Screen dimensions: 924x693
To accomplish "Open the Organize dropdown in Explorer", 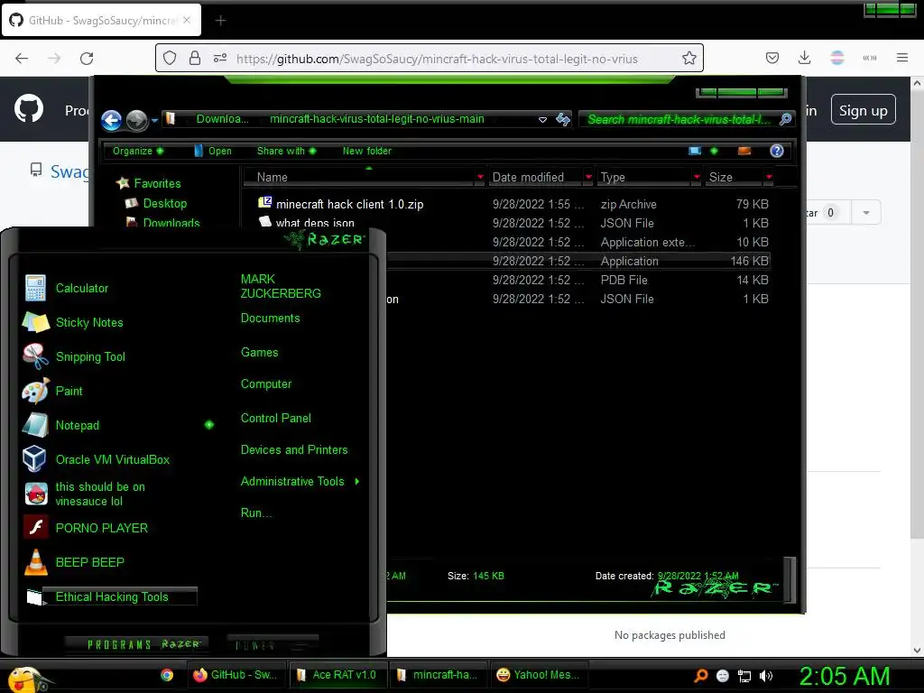I will (138, 151).
